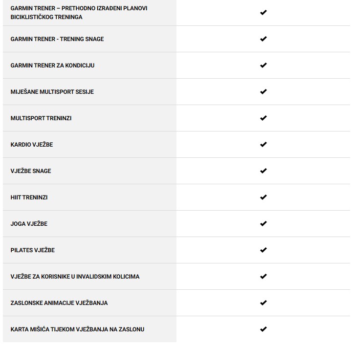Click the checkmark for Karta mišića row
Screen dimensions: 351x347
[263, 329]
